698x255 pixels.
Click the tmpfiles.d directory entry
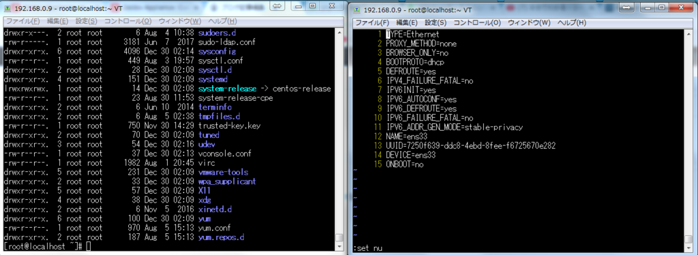pyautogui.click(x=219, y=117)
